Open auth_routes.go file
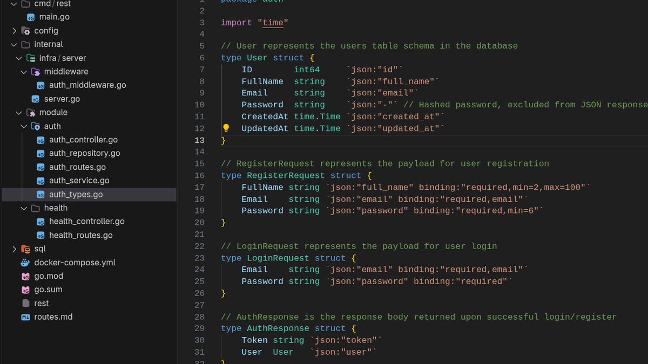The width and height of the screenshot is (648, 364). click(x=77, y=167)
